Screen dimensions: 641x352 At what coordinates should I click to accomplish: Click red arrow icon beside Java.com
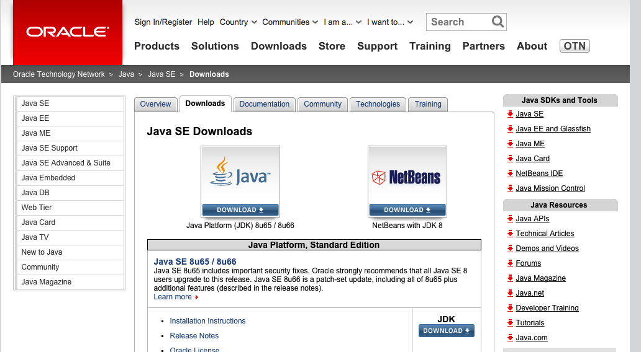[510, 338]
